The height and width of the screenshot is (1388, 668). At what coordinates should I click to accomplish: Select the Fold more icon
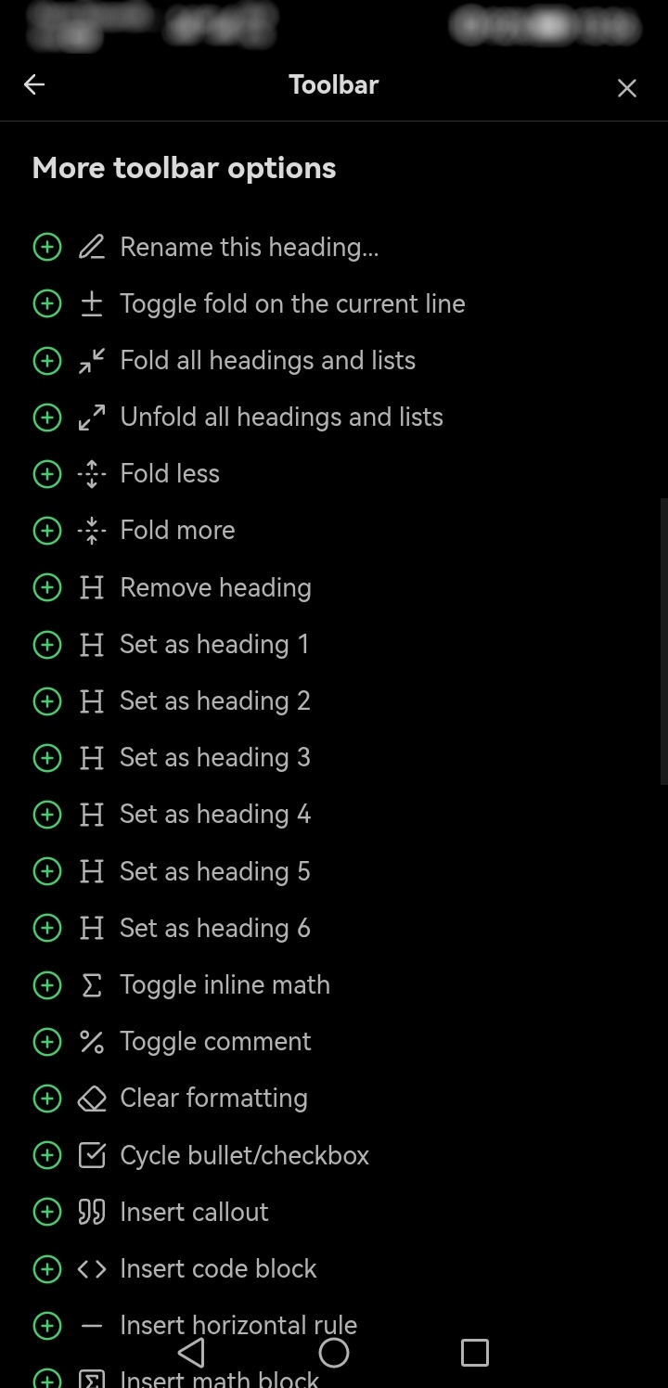[x=91, y=530]
